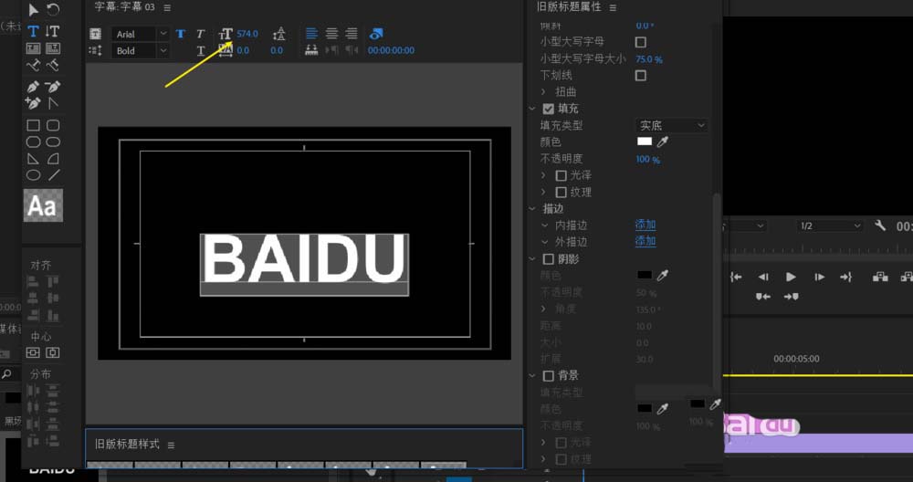This screenshot has height=482, width=913.
Task: Collapse the 描边 section
Action: pyautogui.click(x=532, y=208)
